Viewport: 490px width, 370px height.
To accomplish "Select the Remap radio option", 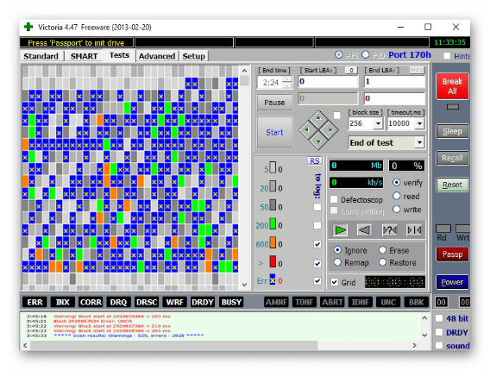I will (337, 262).
